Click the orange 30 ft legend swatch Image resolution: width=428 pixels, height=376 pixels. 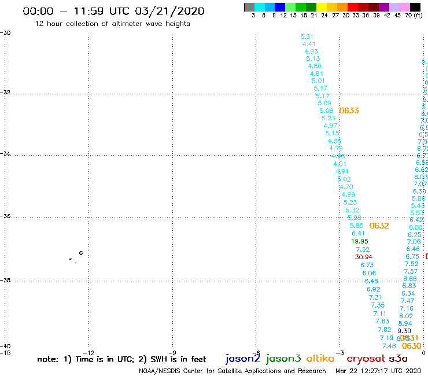coord(342,7)
